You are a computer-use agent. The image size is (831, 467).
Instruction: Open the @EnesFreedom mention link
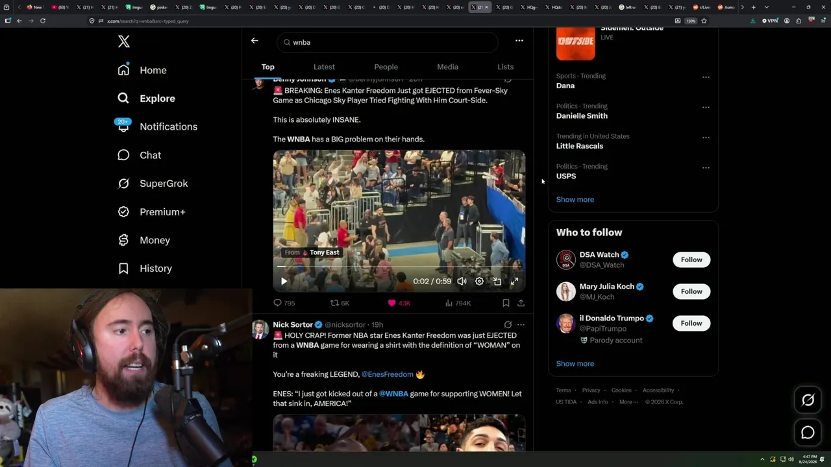pos(387,374)
